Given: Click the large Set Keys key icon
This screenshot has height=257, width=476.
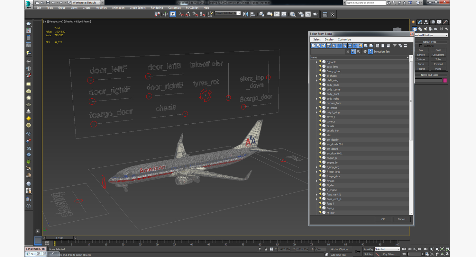Looking at the screenshot, I should (357, 252).
